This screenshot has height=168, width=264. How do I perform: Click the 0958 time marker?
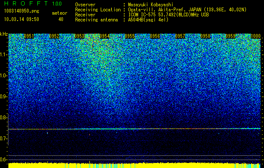point(205,36)
